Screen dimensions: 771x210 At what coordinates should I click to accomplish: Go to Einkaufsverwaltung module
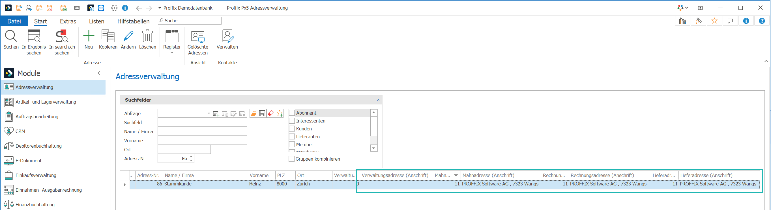53,175
